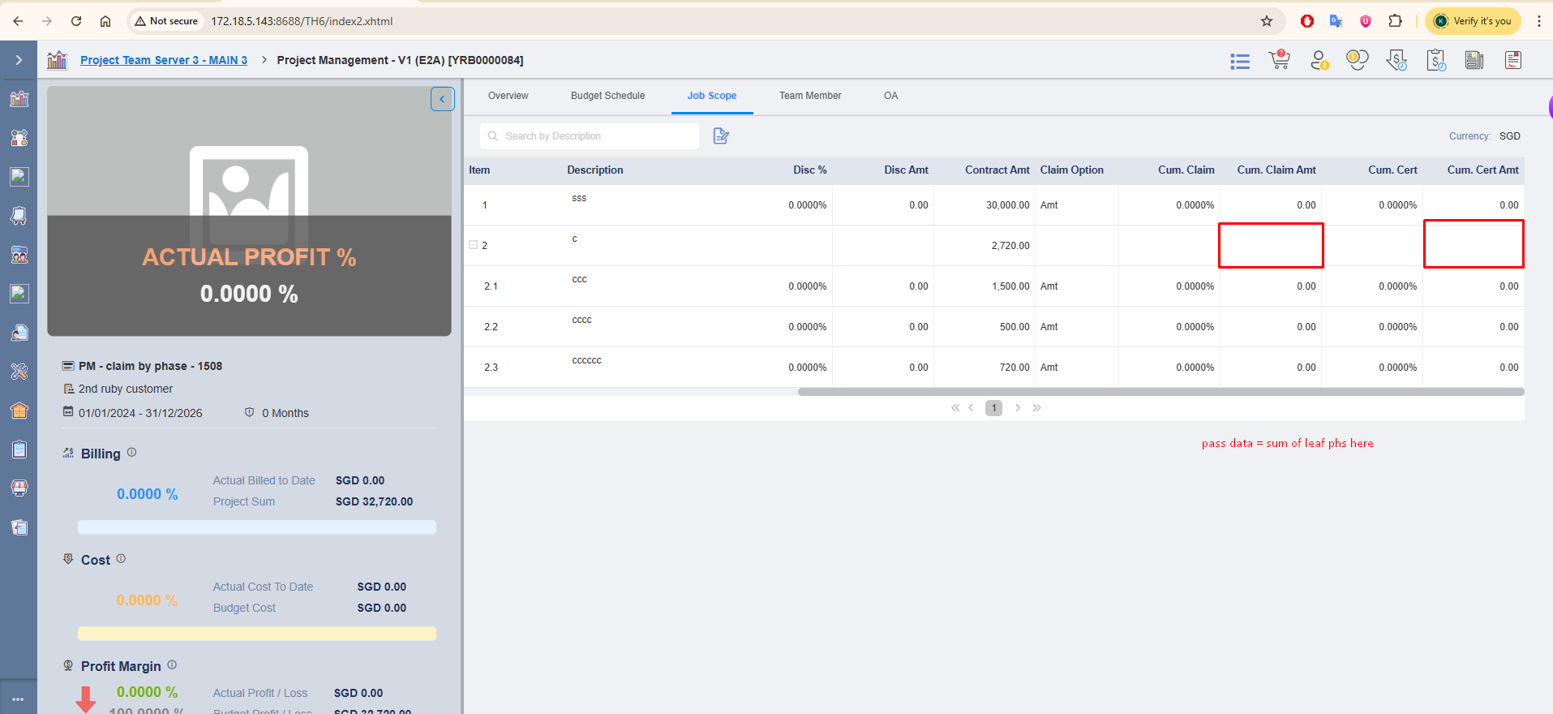This screenshot has height=714, width=1553.
Task: Click the project bar chart icon in breadcrumb
Action: [57, 60]
